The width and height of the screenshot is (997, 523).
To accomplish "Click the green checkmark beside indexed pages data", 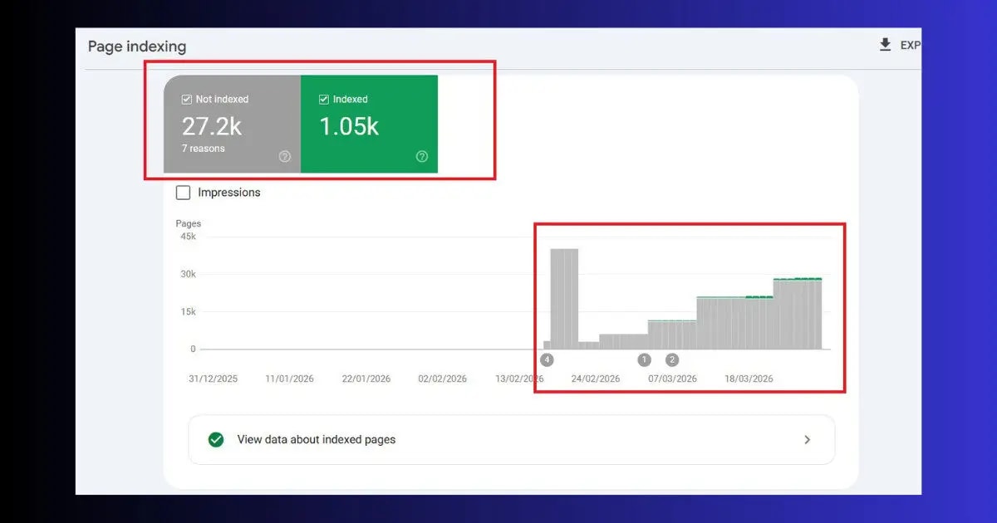I will click(x=216, y=439).
